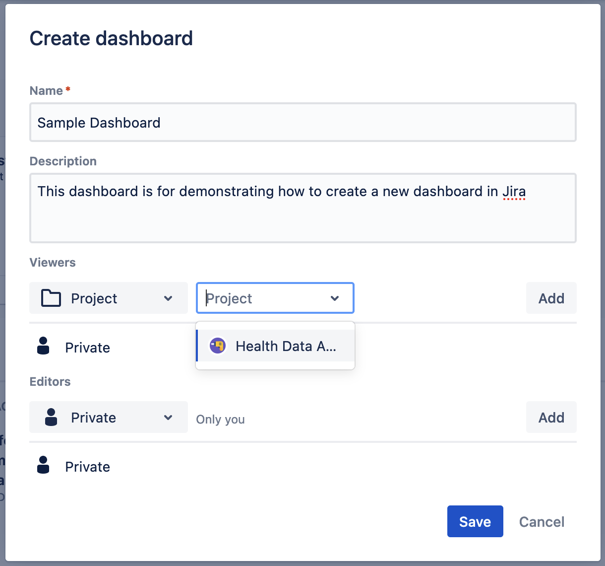Click the Health Data project avatar icon
This screenshot has width=605, height=566.
(x=218, y=346)
